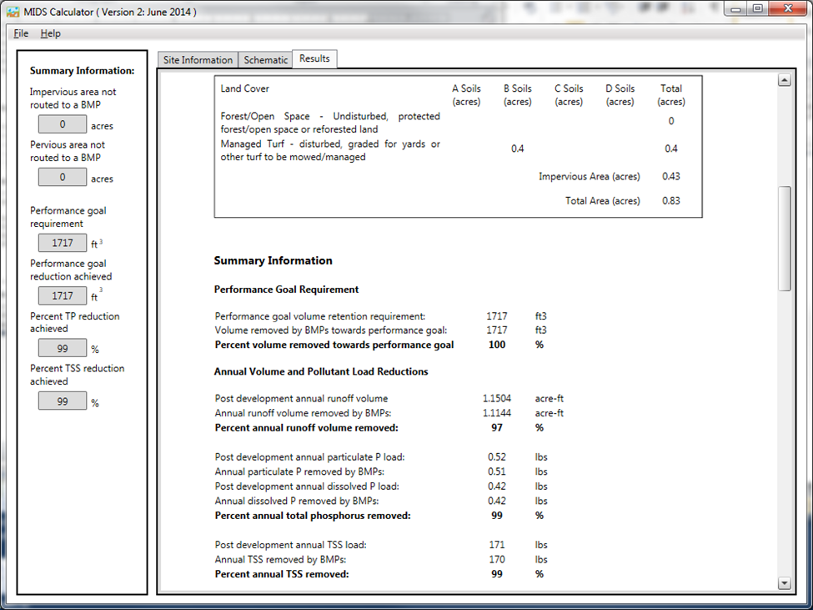Close the MIDS Calculator window

pyautogui.click(x=786, y=8)
